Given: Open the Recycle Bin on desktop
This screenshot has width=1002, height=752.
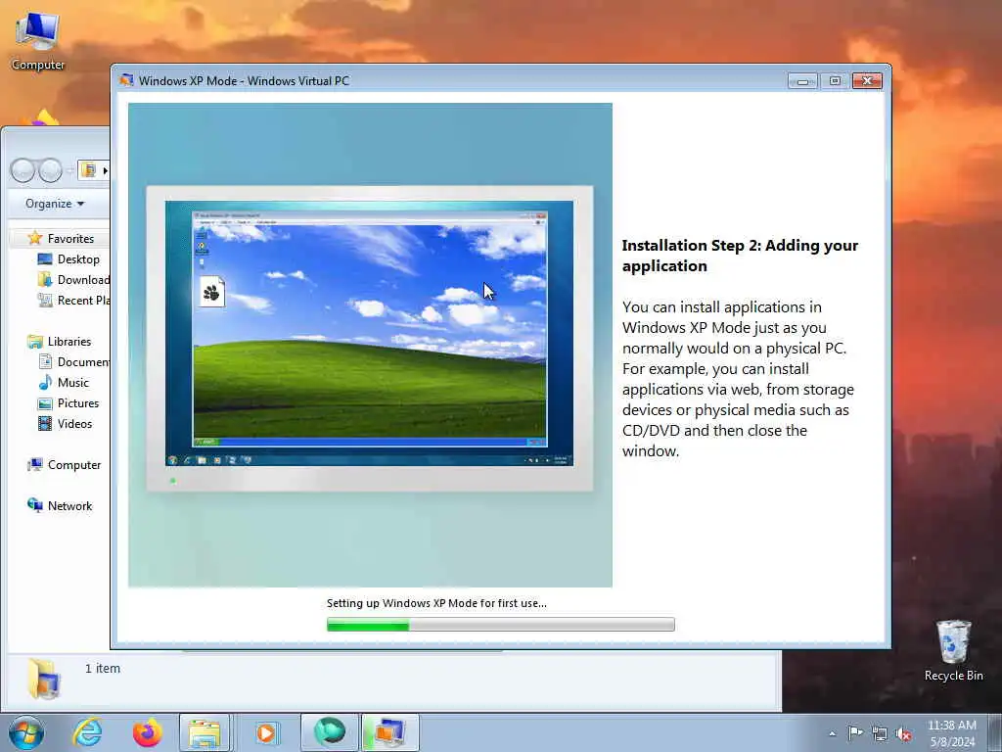Looking at the screenshot, I should pos(953,650).
